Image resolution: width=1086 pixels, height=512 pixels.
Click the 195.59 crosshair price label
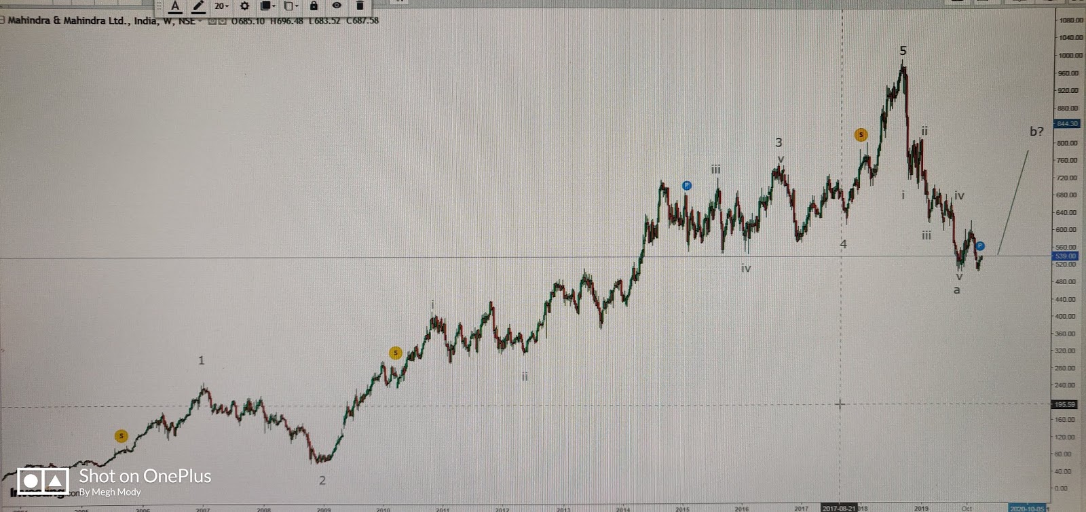pos(1064,404)
